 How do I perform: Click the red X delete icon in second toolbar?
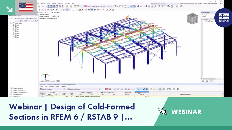[110, 10]
